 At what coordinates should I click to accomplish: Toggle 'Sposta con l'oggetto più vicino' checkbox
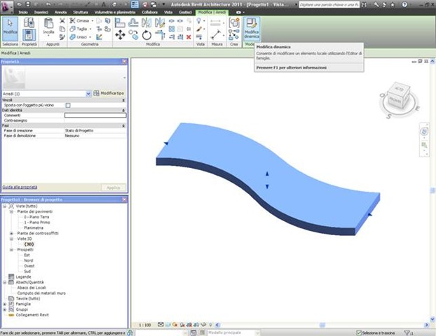[x=68, y=105]
